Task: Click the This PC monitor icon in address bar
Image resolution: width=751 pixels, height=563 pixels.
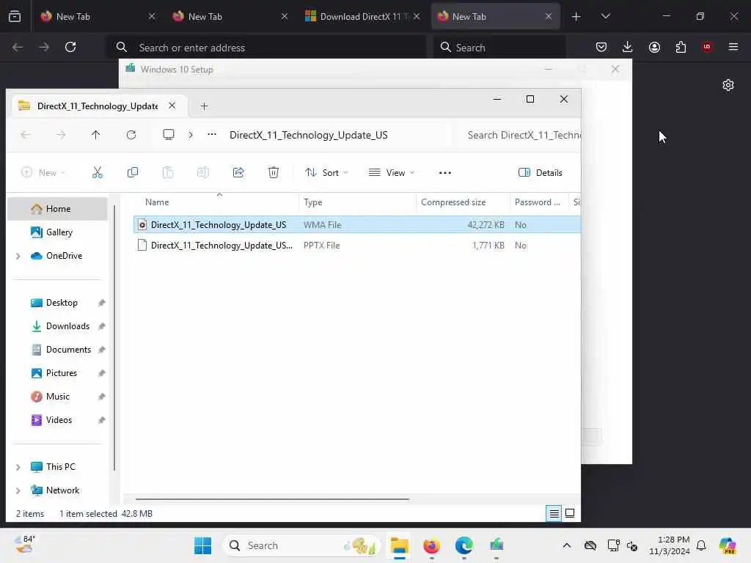Action: click(x=169, y=135)
